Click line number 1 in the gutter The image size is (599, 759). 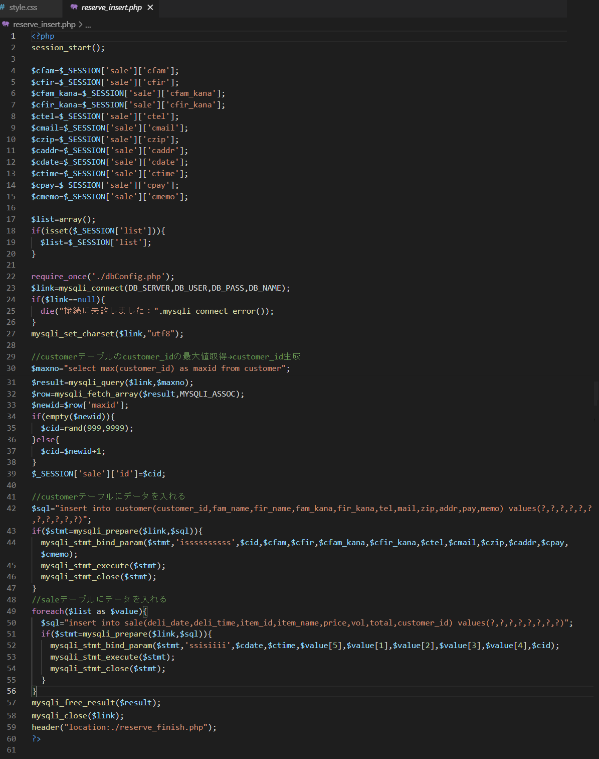13,36
